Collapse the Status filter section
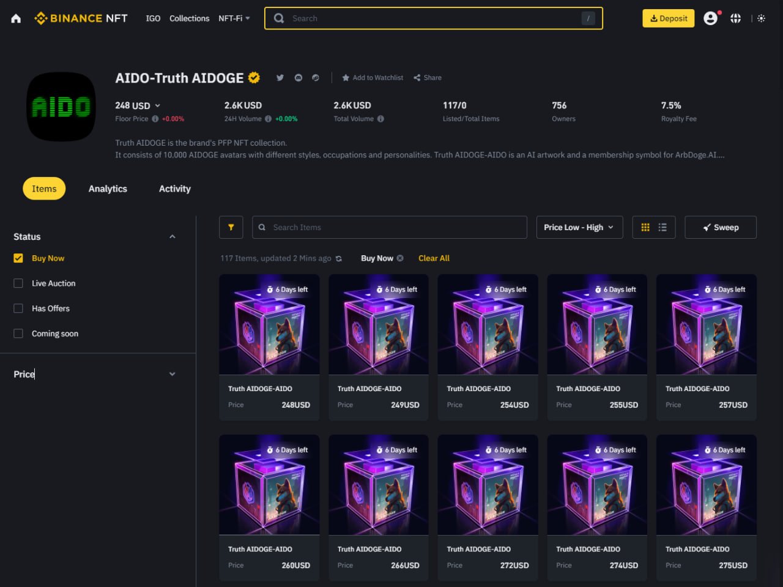Image resolution: width=783 pixels, height=587 pixels. pos(173,237)
